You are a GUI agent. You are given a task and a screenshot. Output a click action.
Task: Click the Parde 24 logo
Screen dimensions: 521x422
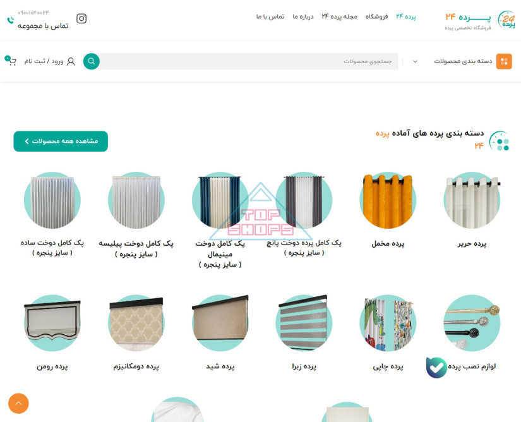480,20
